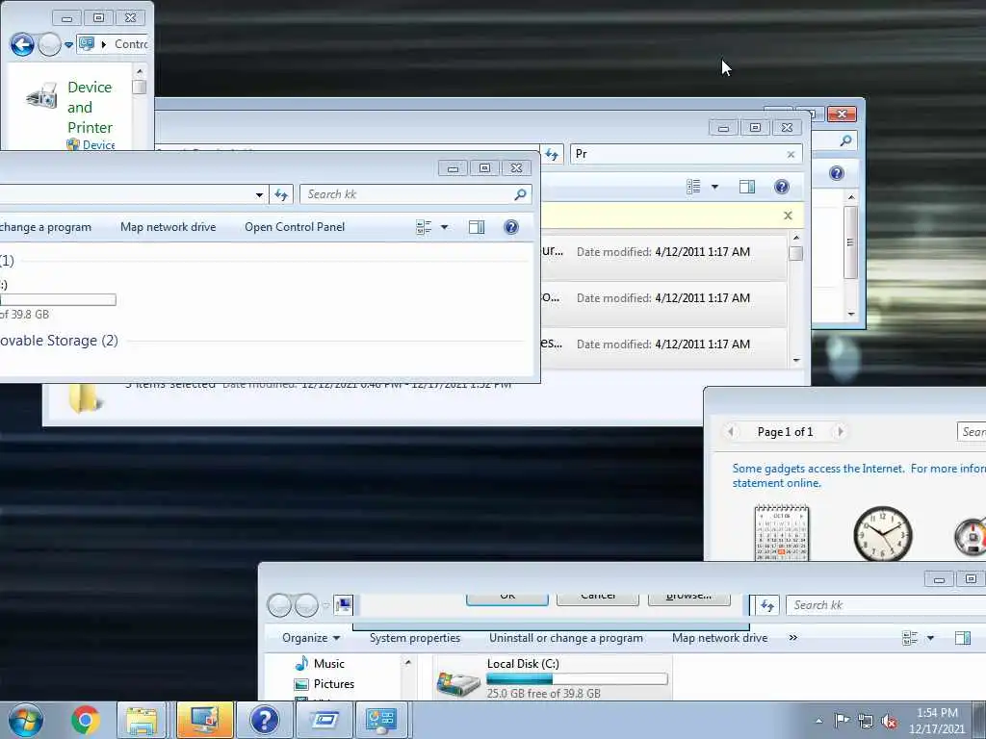Click scrollbar thumb in search results list
986x739 pixels.
(x=795, y=253)
